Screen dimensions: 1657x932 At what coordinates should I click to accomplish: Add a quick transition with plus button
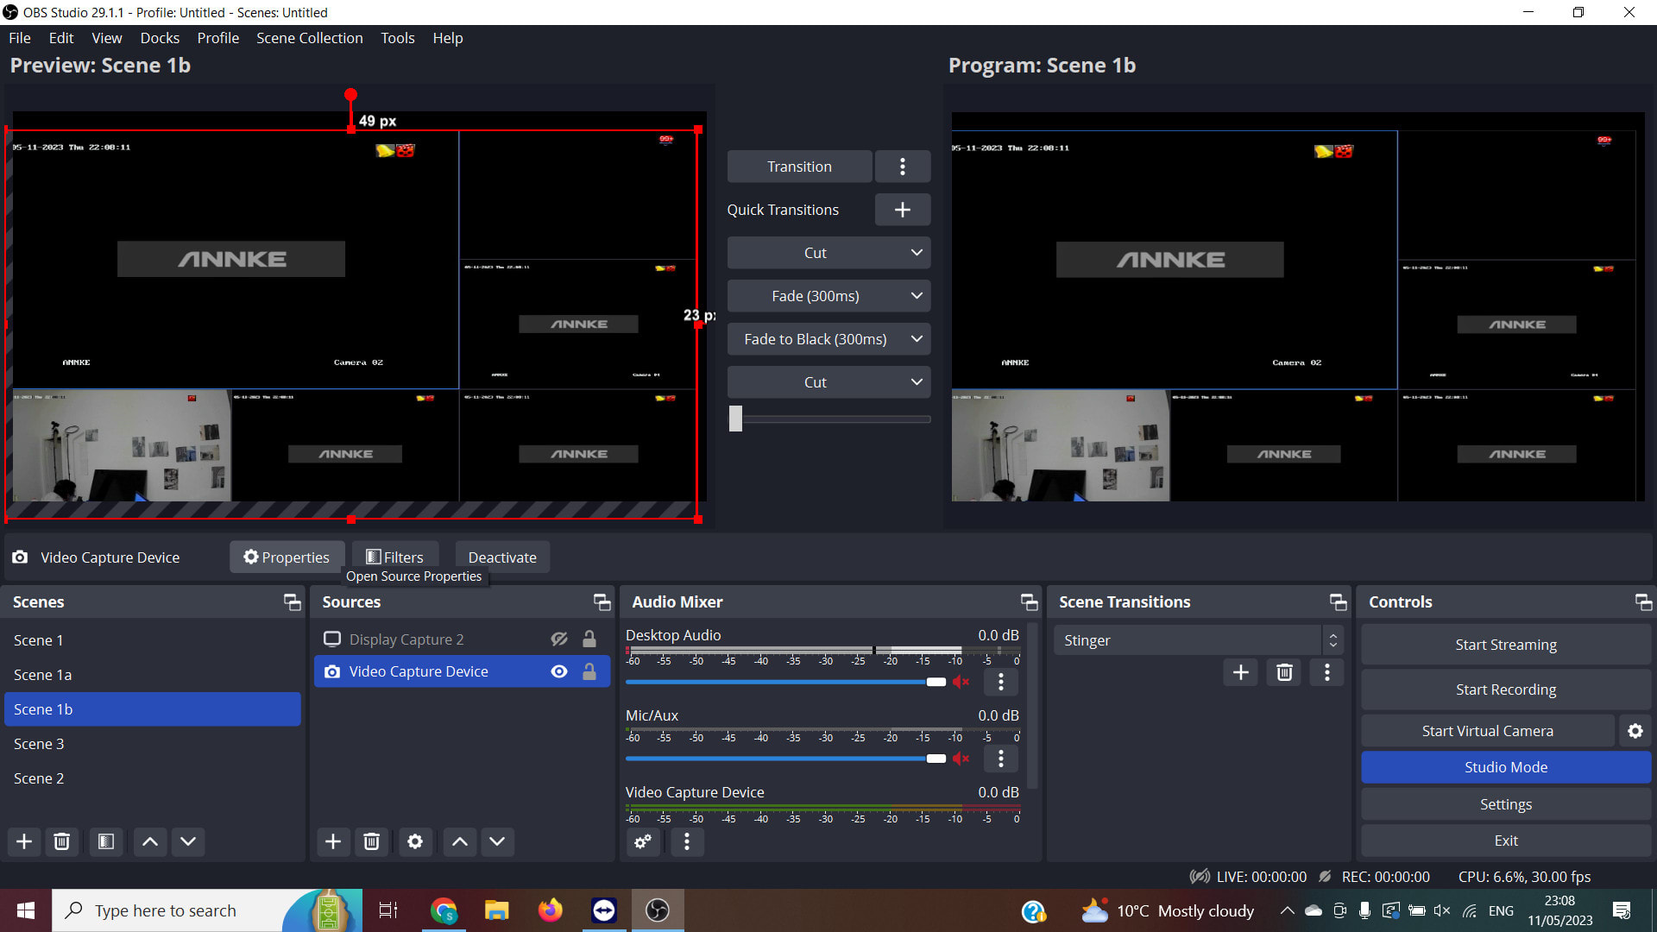tap(902, 210)
